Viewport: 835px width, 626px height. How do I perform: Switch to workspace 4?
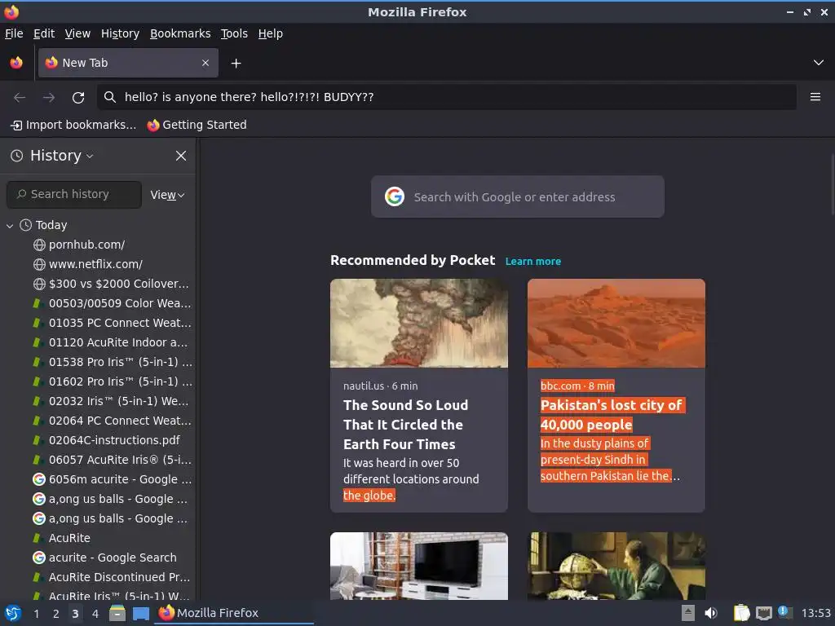95,614
